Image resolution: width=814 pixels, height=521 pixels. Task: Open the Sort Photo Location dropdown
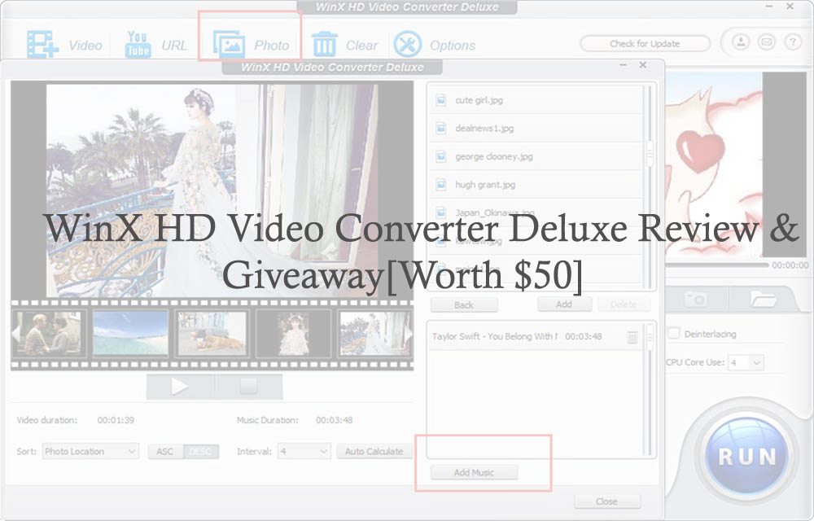pos(90,452)
